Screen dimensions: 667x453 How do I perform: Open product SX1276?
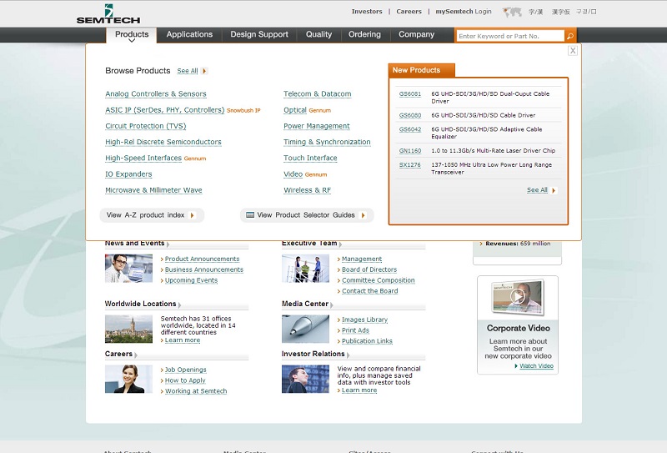(x=409, y=165)
